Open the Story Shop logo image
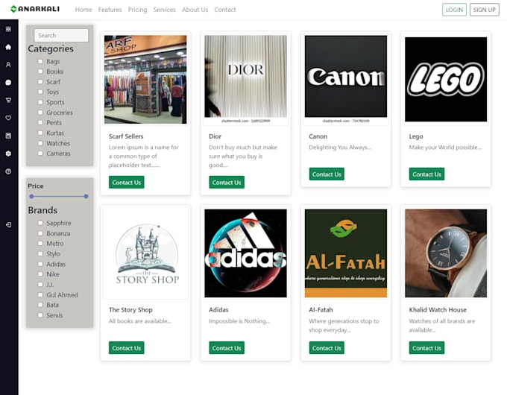 click(x=145, y=253)
